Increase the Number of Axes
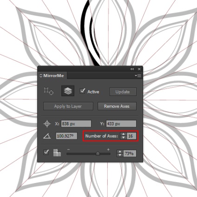 coord(123,134)
